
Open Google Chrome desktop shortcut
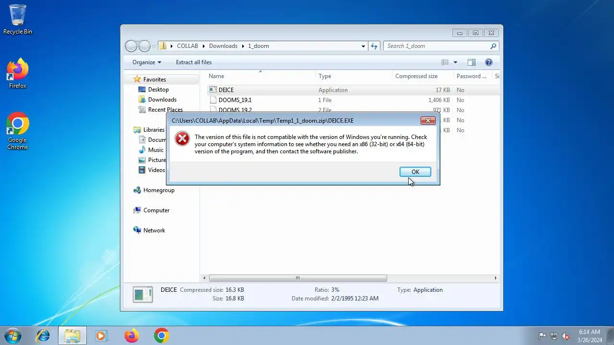click(x=18, y=131)
